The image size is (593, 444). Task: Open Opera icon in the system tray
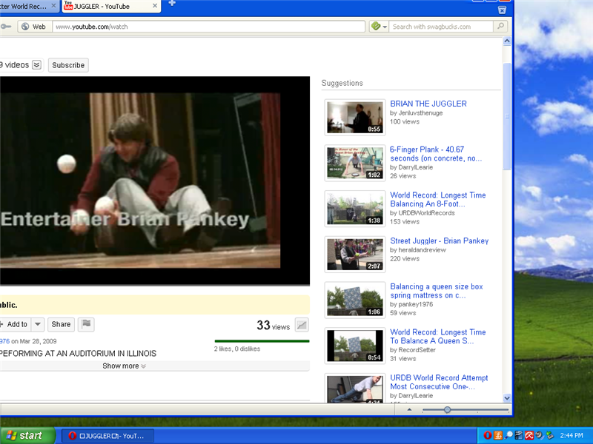(x=488, y=435)
